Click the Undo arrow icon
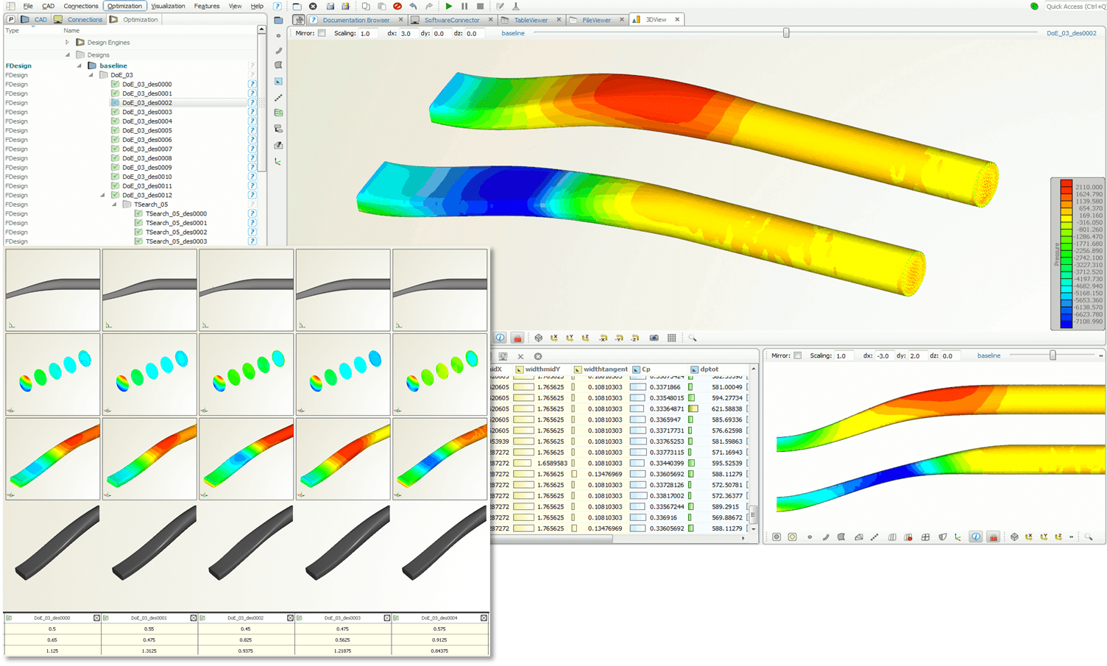 coord(413,6)
